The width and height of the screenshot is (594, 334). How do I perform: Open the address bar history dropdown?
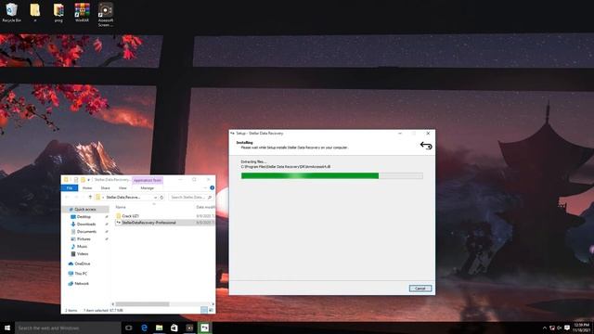(155, 198)
